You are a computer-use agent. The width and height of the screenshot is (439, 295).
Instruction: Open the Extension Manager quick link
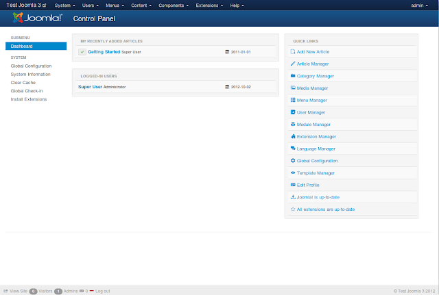[316, 137]
